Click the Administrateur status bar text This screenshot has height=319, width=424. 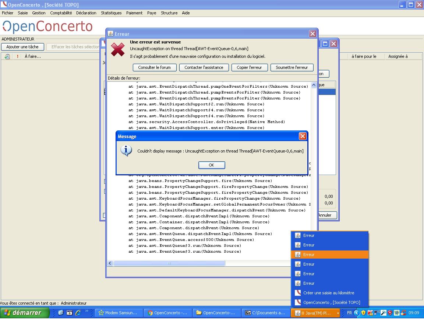click(74, 303)
